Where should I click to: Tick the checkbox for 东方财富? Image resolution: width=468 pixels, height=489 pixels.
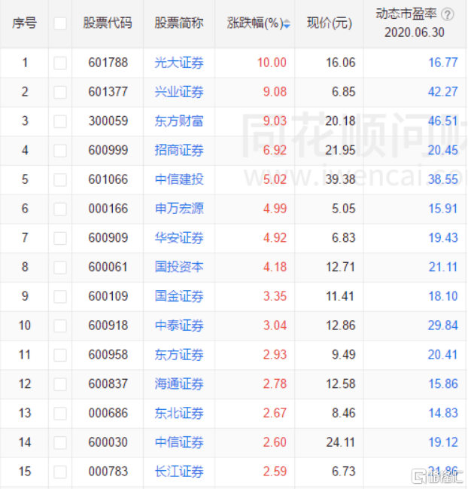(60, 121)
